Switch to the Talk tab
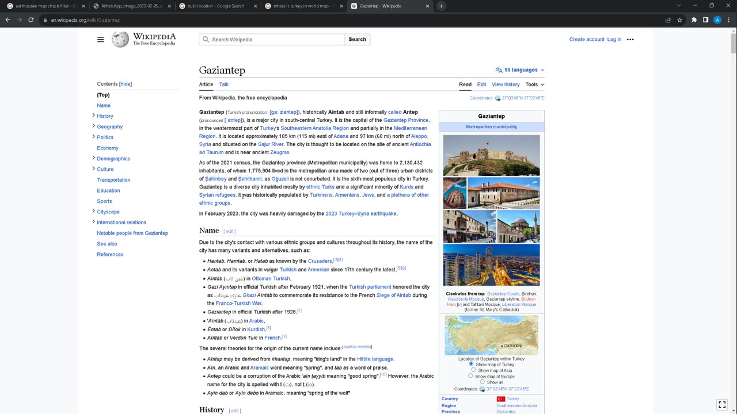The image size is (737, 414). tap(223, 85)
